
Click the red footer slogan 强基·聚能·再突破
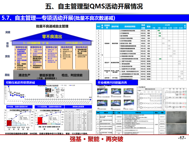coord(97,139)
